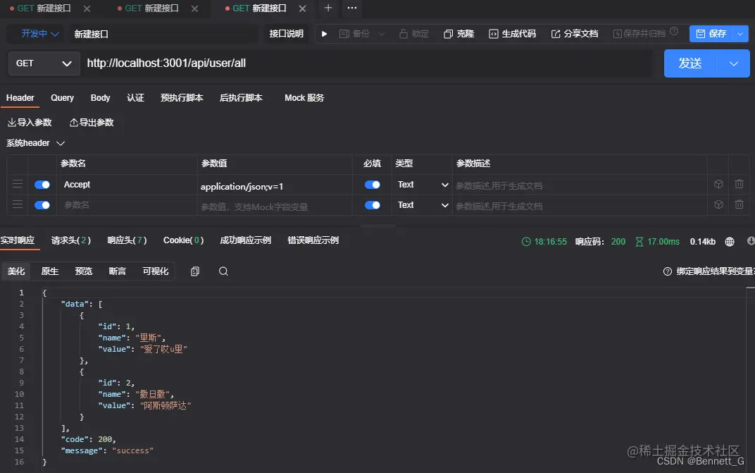Enable the empty parameter row toggle
Screen dimensions: 755x473
42,205
